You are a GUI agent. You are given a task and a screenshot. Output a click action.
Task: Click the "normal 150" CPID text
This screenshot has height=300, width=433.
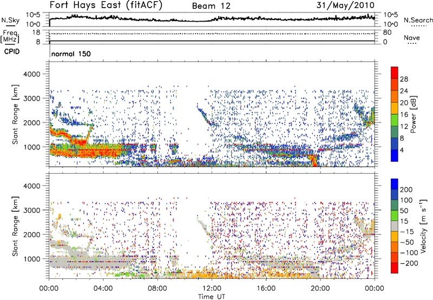pyautogui.click(x=71, y=54)
